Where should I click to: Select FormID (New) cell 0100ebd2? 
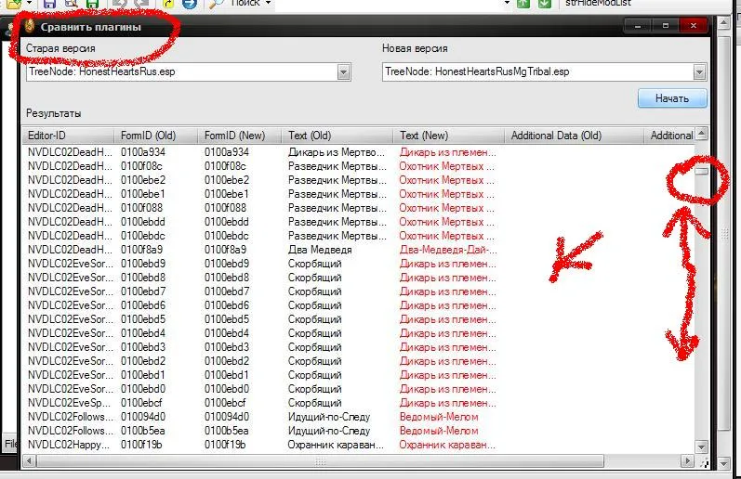[227, 361]
